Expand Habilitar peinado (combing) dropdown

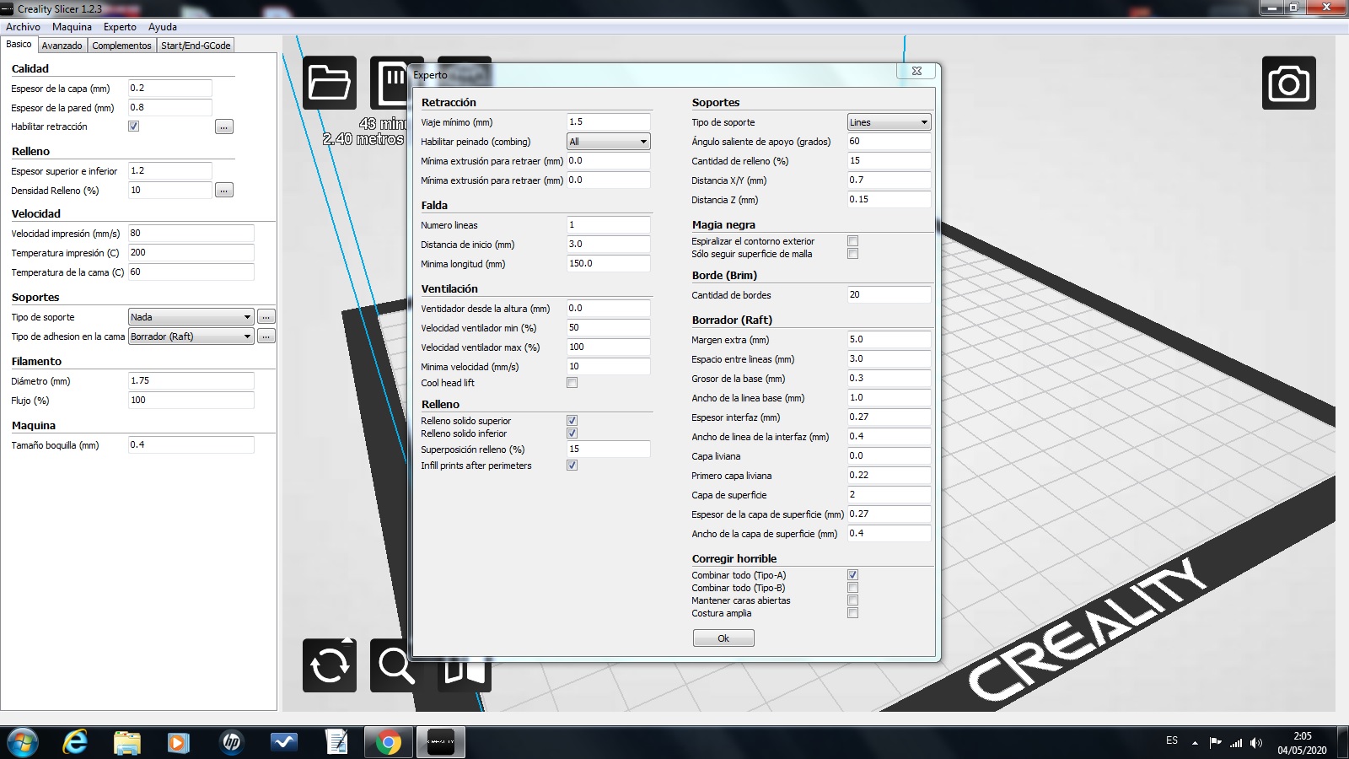click(x=608, y=142)
